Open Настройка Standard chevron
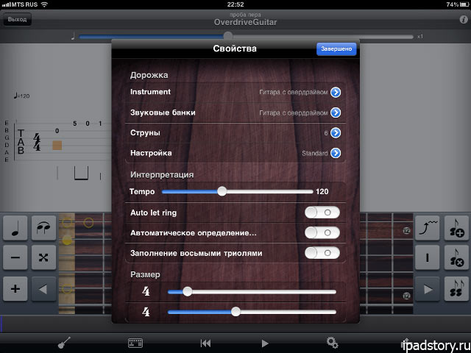 (336, 153)
